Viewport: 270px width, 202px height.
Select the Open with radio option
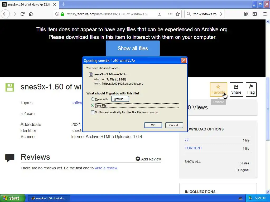tap(93, 99)
